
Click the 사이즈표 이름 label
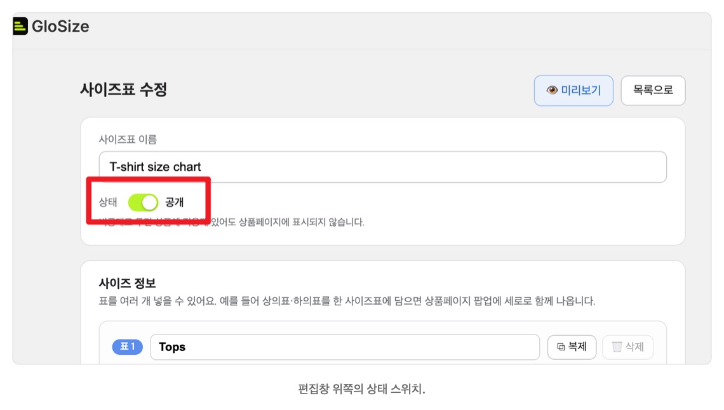click(128, 139)
